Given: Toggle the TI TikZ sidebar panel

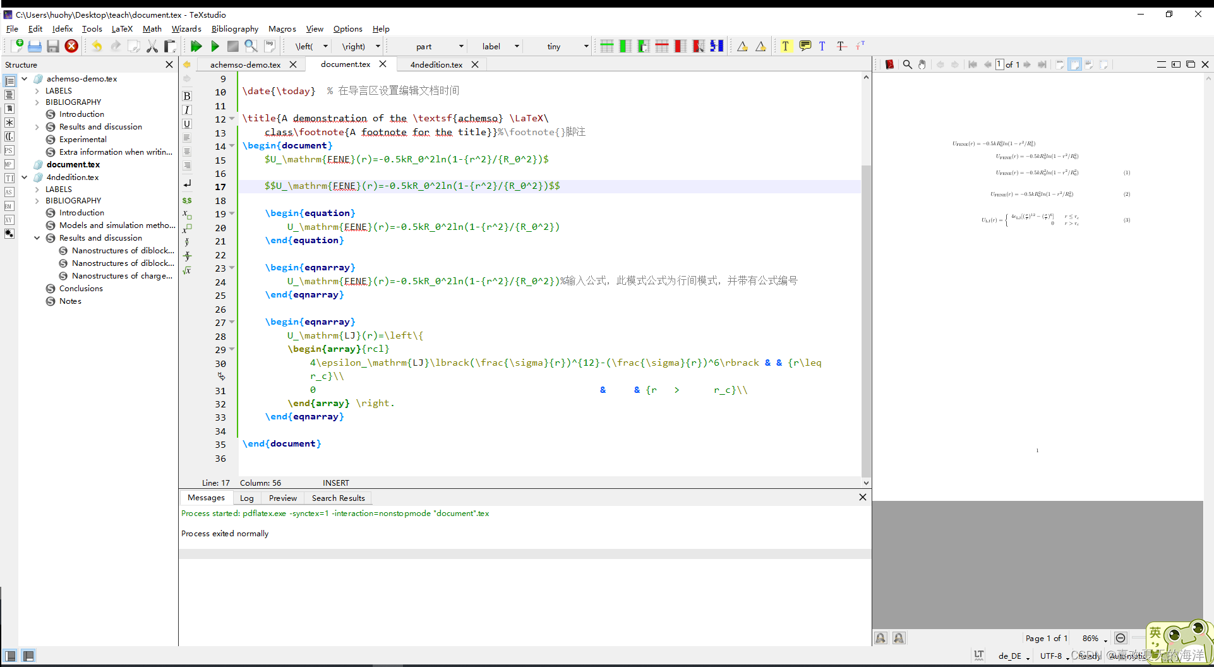Looking at the screenshot, I should point(9,178).
